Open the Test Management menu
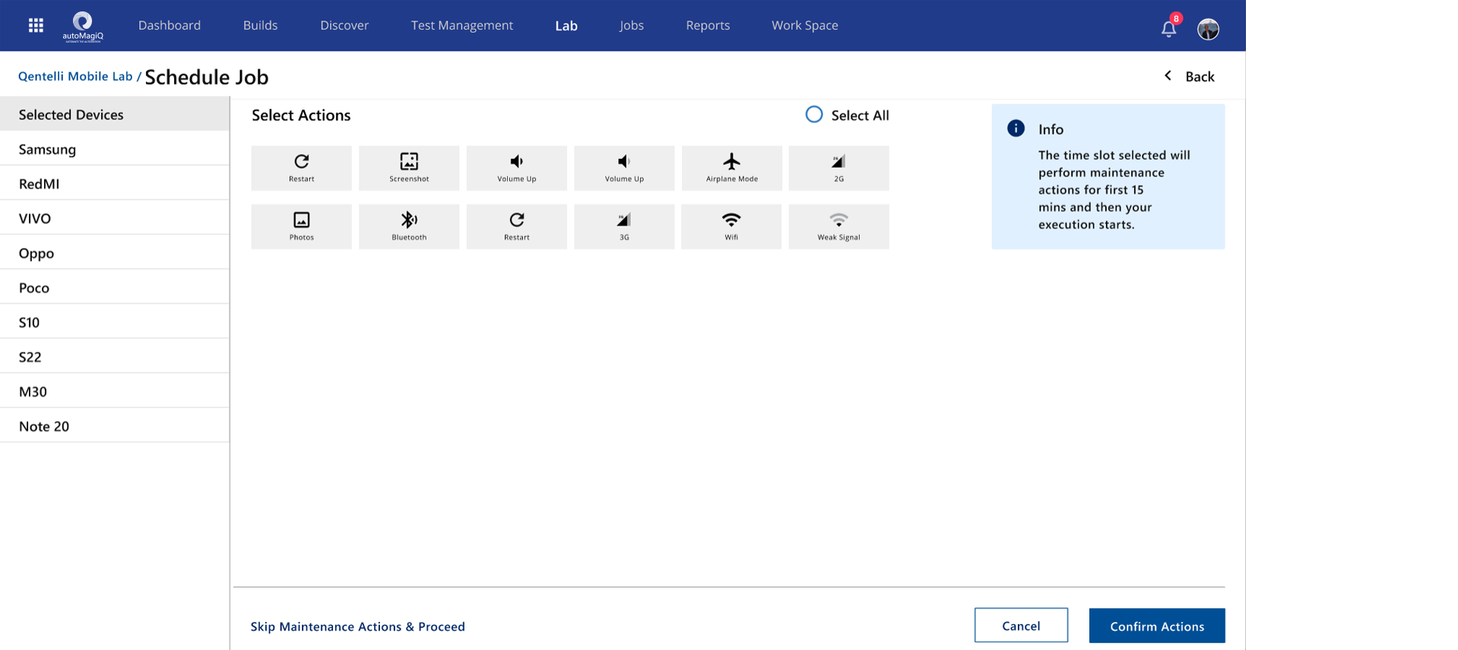The height and width of the screenshot is (650, 1458). [x=462, y=25]
